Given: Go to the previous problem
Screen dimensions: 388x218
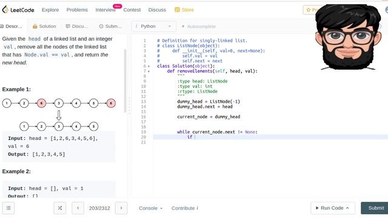Looking at the screenshot, I should coord(78,208).
